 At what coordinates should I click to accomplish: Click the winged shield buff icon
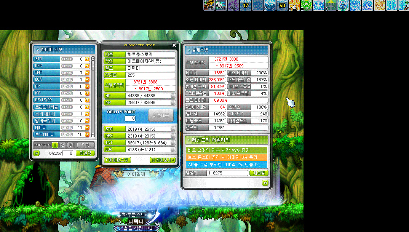(x=343, y=5)
